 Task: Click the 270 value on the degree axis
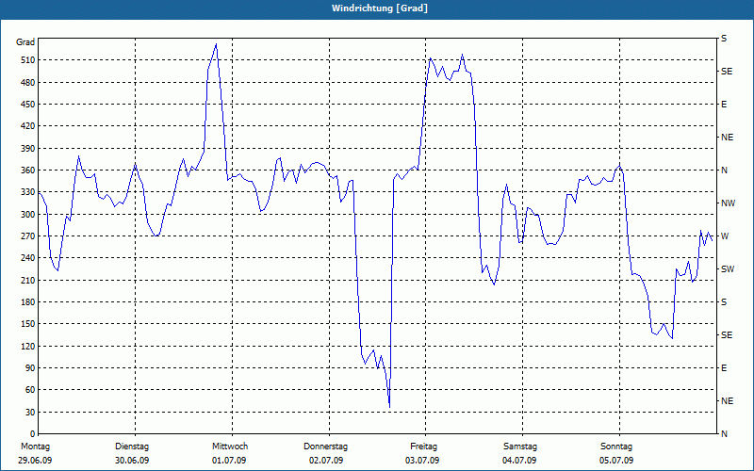[27, 236]
